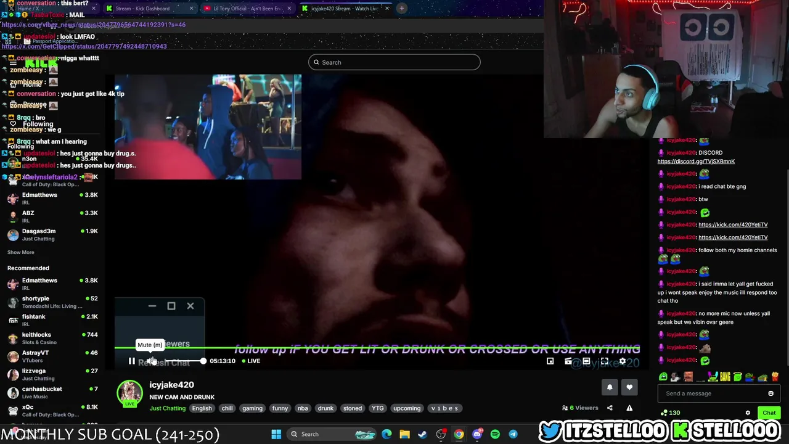Viewport: 789px width, 444px height.
Task: Open canhasbucket Live Music channel
Action: coord(52,392)
